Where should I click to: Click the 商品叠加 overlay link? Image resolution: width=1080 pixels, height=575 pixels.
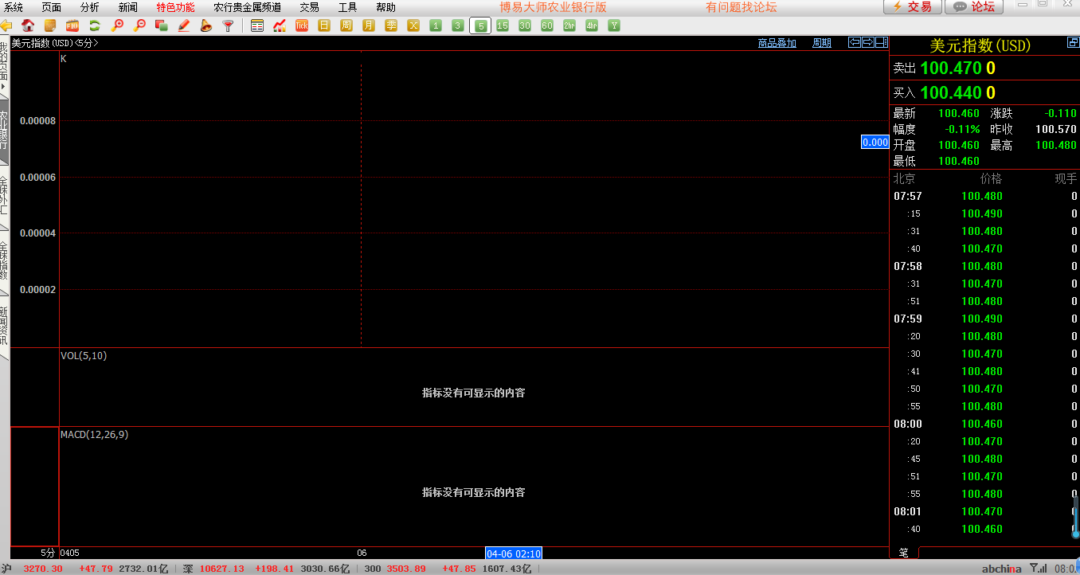[x=777, y=43]
